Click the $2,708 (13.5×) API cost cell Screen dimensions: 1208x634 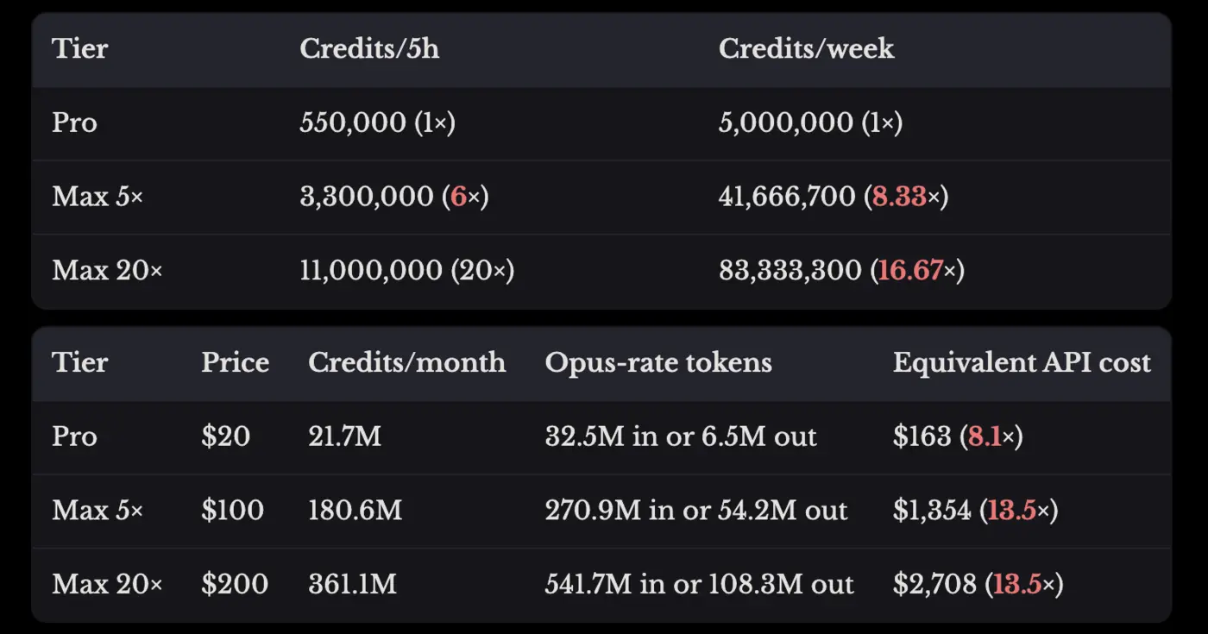point(978,585)
